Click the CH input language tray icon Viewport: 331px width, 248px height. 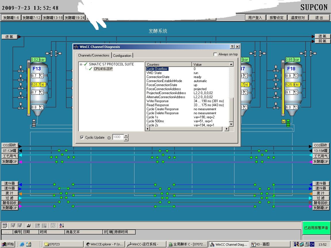coord(312,245)
